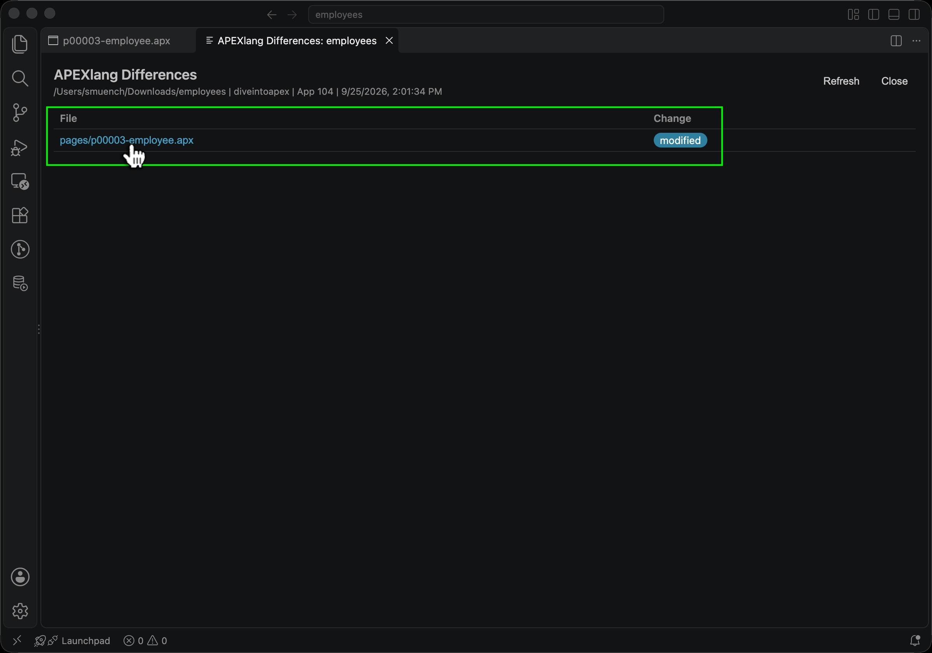Close the APEXlang Differences tab

[389, 40]
